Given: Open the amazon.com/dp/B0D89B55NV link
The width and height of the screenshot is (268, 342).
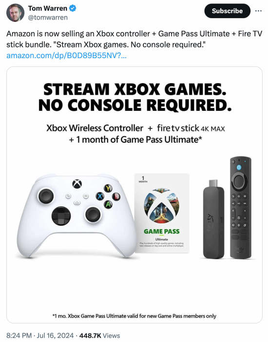Looking at the screenshot, I should coord(66,56).
